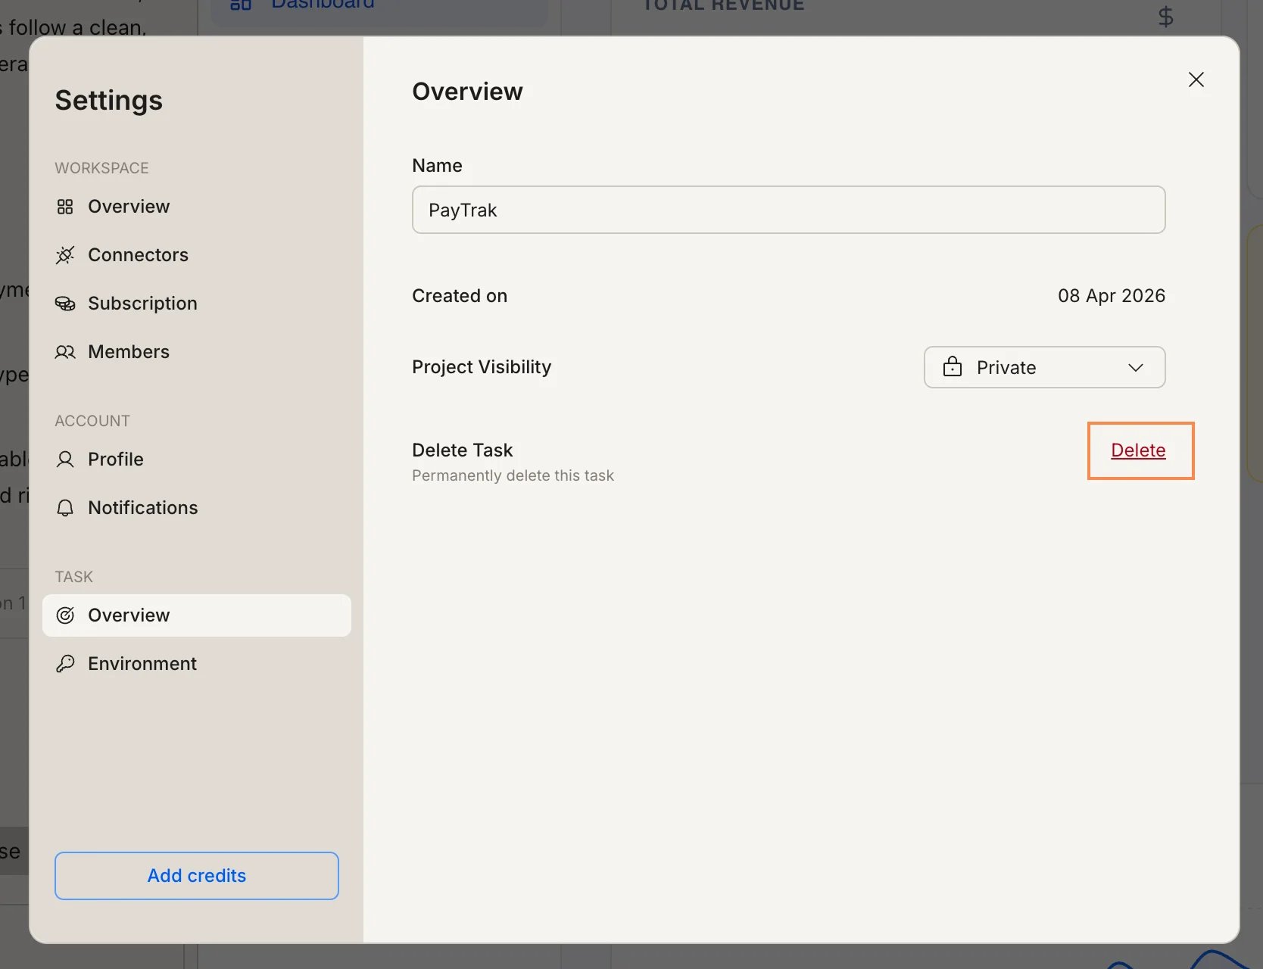Click the Members people icon
Screen dimensions: 1263x969
point(65,352)
